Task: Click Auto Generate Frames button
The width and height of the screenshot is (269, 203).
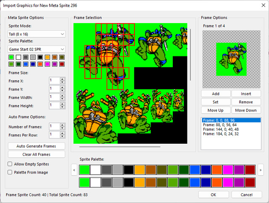Action: (x=37, y=146)
